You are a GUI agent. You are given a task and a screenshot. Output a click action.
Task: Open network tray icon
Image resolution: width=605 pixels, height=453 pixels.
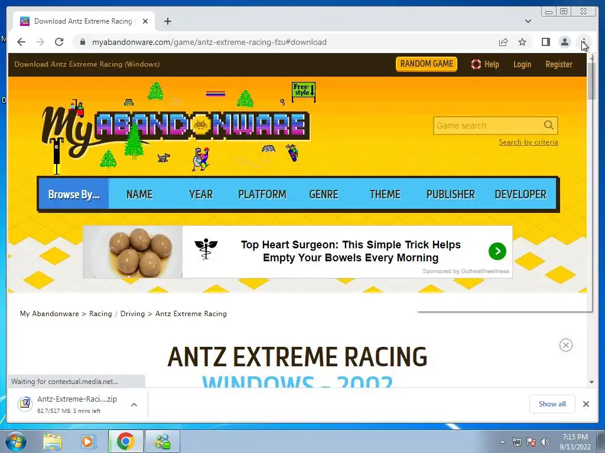point(516,442)
